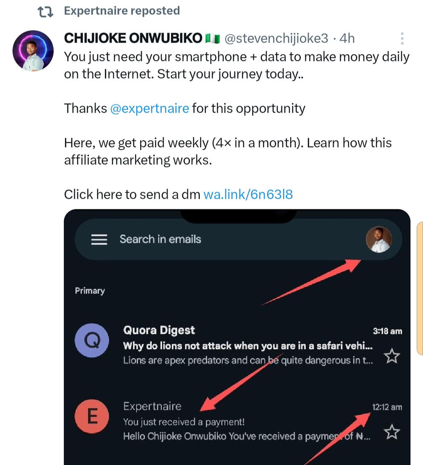Open the tweet's three-dot options menu
Screen dimensions: 423x465
pos(402,39)
